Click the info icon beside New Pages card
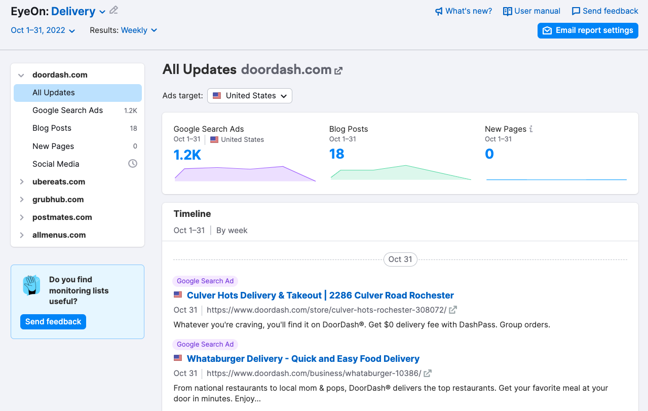 pyautogui.click(x=531, y=129)
